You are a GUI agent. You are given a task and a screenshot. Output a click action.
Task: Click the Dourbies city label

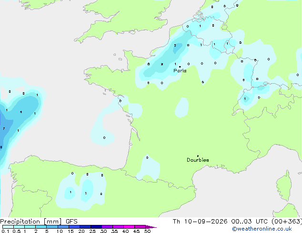[x=198, y=160]
